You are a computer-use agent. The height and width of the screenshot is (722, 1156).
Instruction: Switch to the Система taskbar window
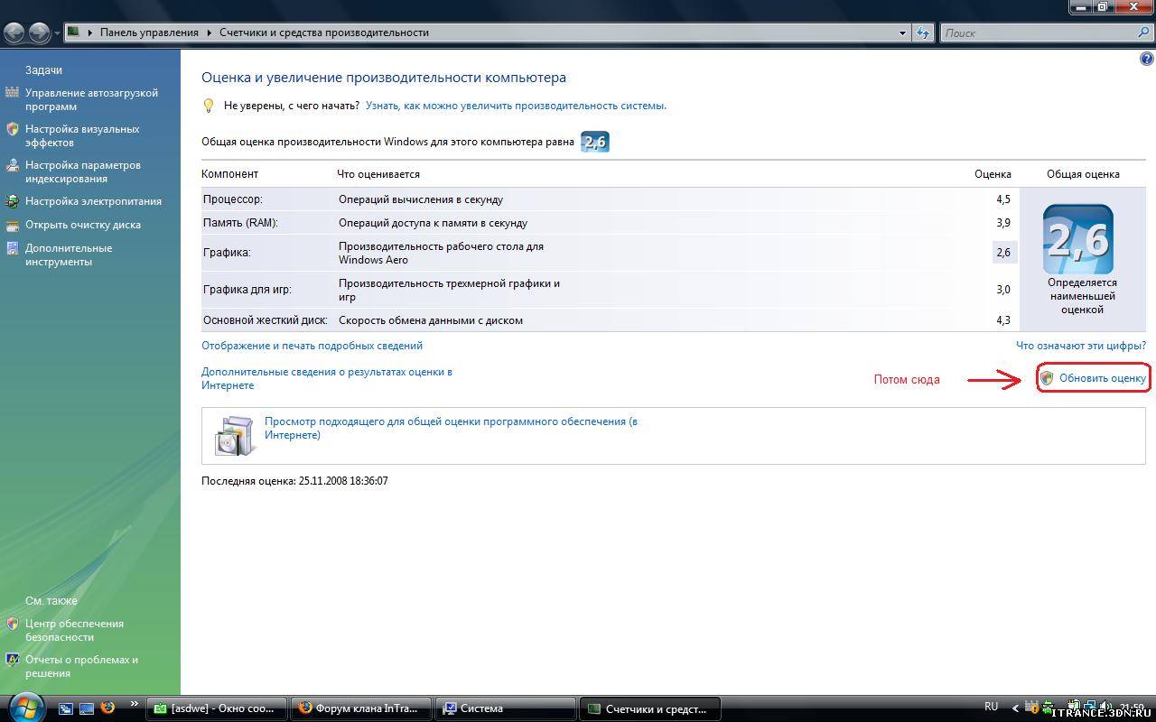click(506, 708)
